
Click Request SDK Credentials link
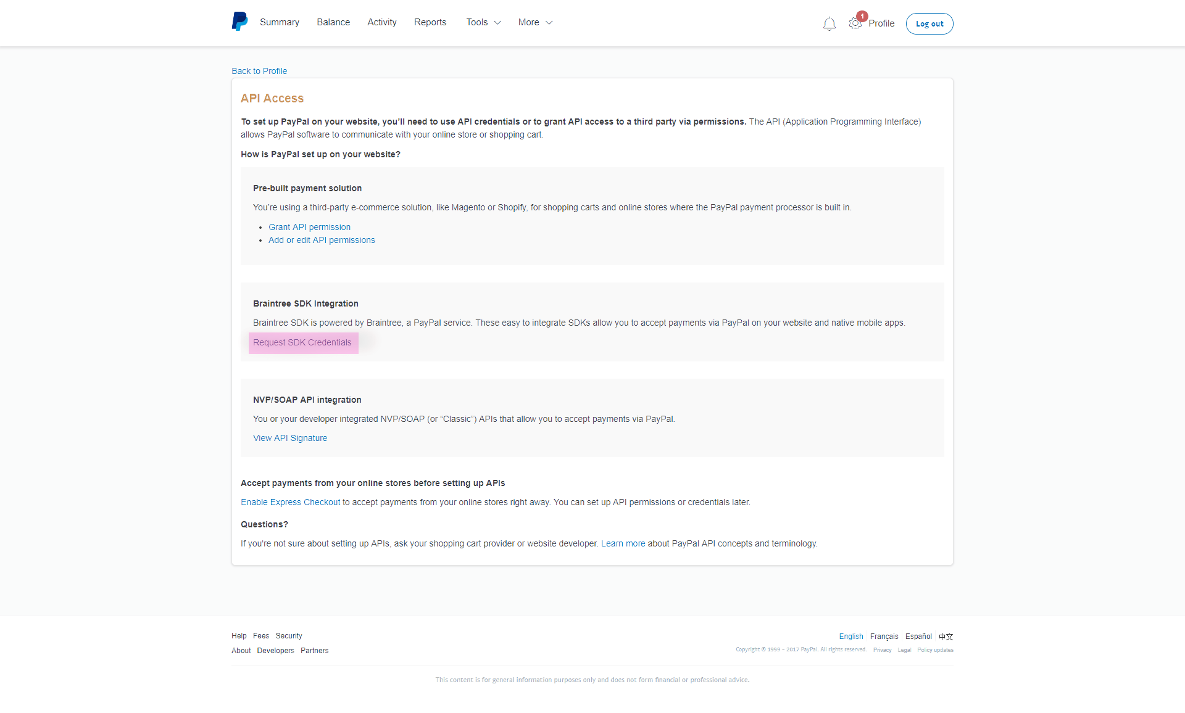302,342
